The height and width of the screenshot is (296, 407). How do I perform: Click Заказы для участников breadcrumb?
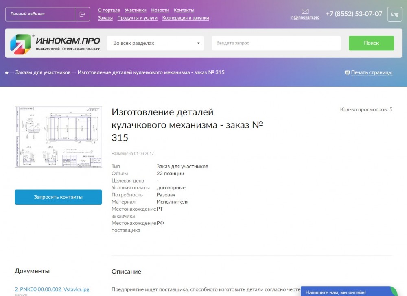pyautogui.click(x=43, y=72)
